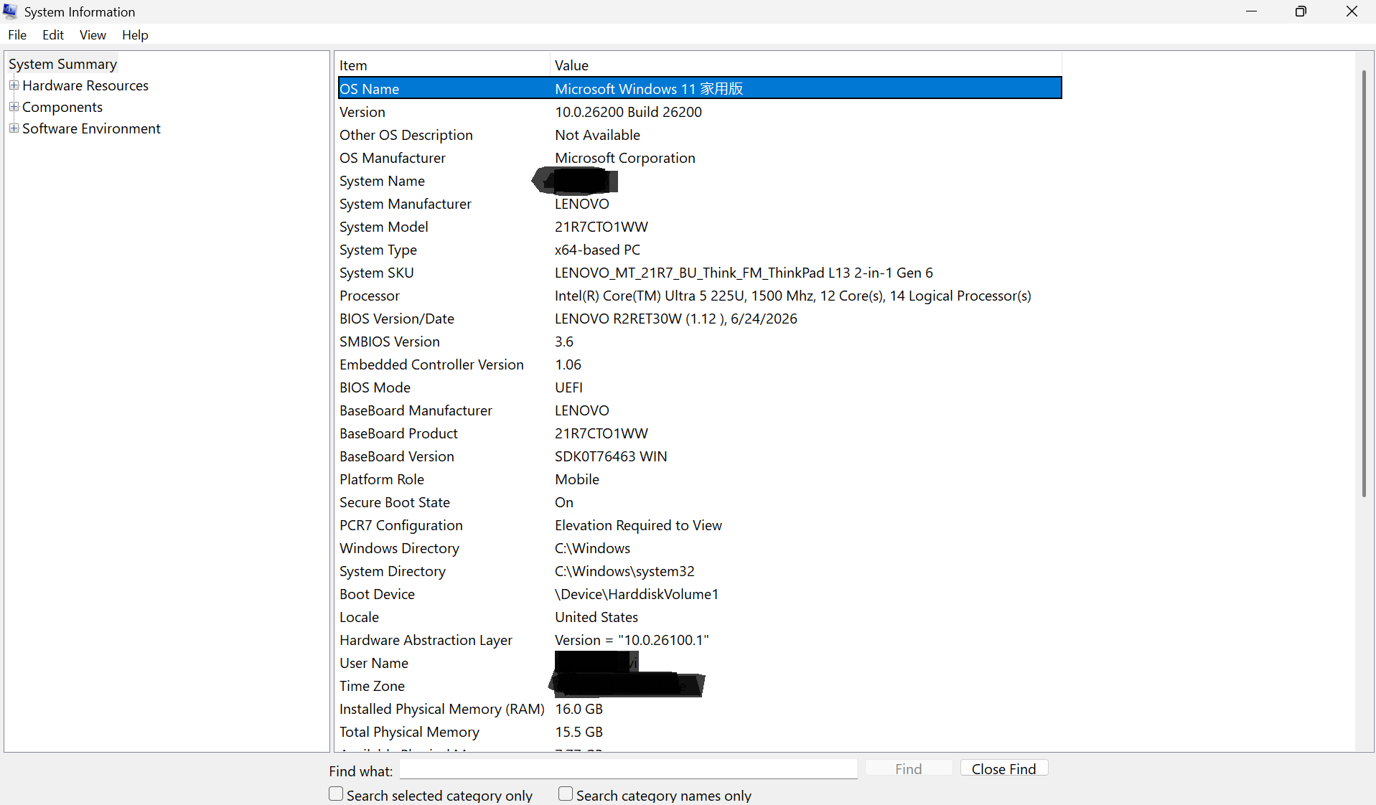Open the Help menu

click(135, 34)
